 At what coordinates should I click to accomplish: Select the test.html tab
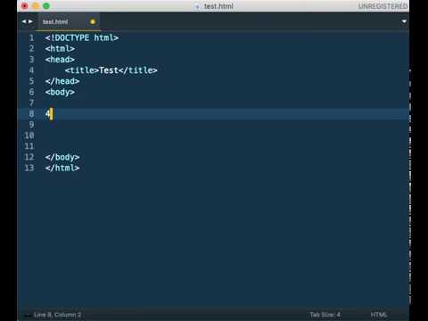pos(69,21)
